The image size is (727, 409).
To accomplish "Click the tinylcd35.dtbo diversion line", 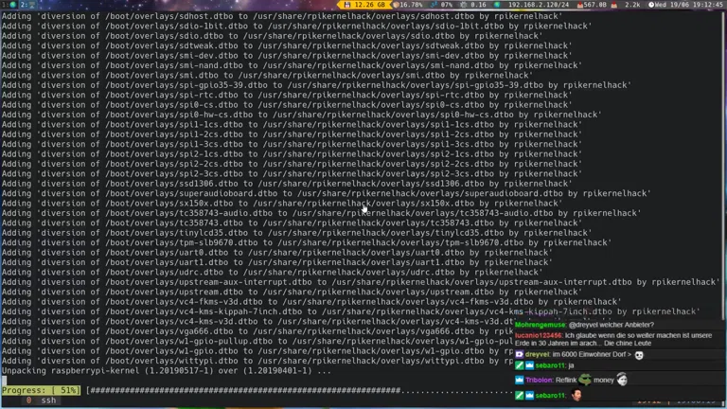I will point(296,233).
